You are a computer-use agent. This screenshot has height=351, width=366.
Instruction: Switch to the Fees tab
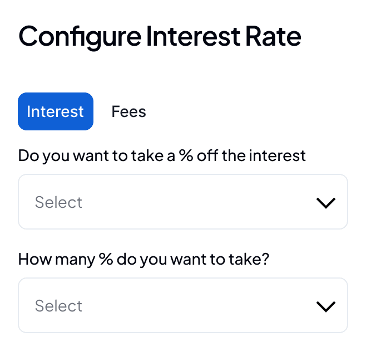(x=128, y=111)
